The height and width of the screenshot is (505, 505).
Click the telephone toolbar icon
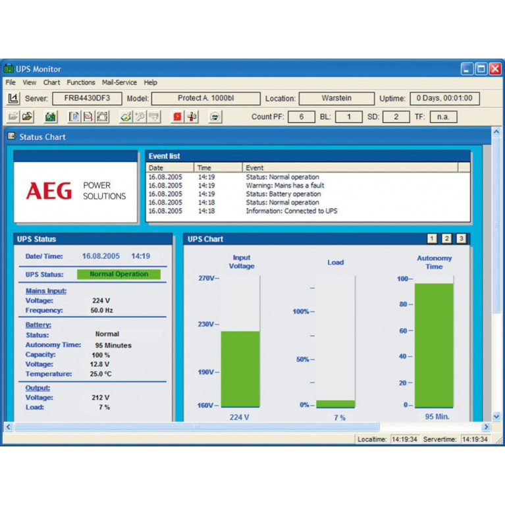[215, 117]
